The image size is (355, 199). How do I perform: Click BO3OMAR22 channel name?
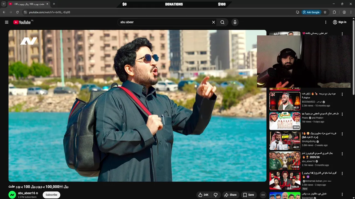click(312, 102)
